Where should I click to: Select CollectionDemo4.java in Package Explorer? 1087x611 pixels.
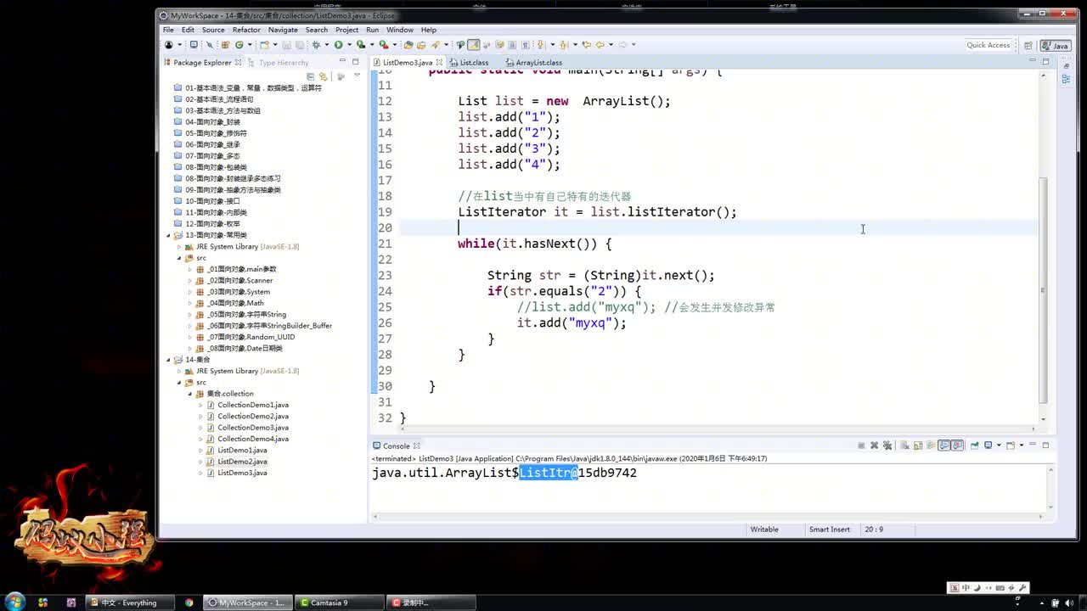(x=253, y=439)
